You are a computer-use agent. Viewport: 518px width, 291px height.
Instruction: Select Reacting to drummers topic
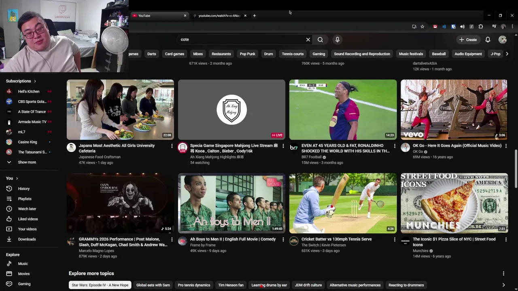(x=406, y=285)
